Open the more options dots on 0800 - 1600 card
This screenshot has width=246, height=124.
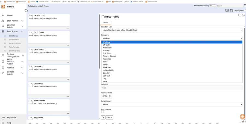pyautogui.click(x=68, y=62)
